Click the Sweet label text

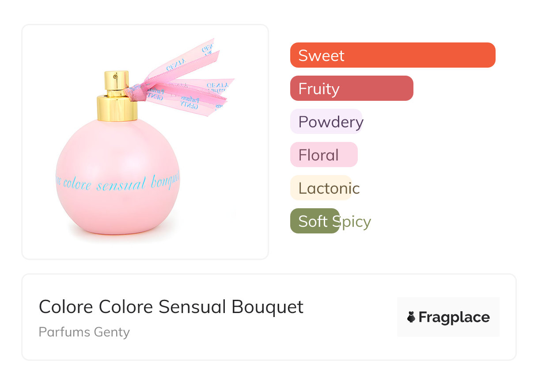[x=321, y=55]
